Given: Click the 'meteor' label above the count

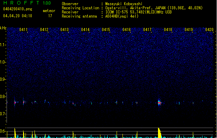Looking at the screenshot, I should [x=49, y=11].
